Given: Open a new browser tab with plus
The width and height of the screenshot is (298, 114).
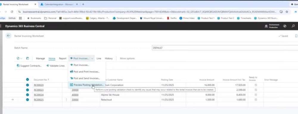Looking at the screenshot, I should pyautogui.click(x=83, y=4).
